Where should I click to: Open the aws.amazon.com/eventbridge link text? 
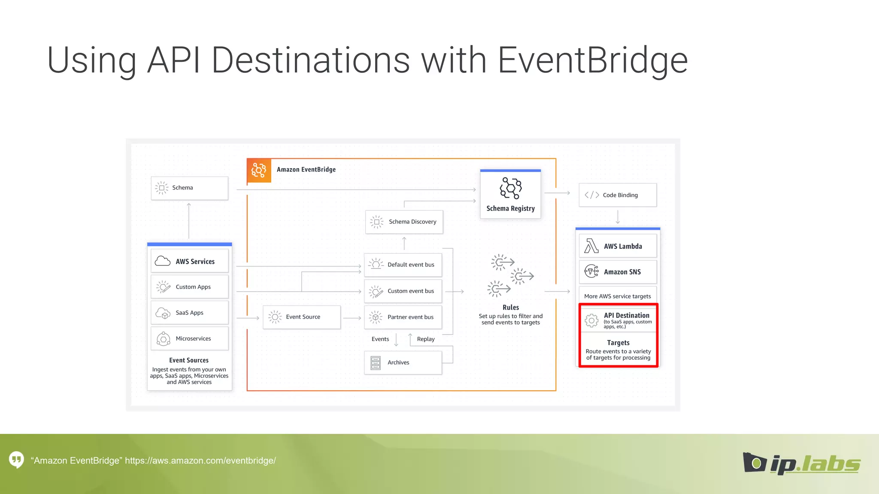[200, 461]
